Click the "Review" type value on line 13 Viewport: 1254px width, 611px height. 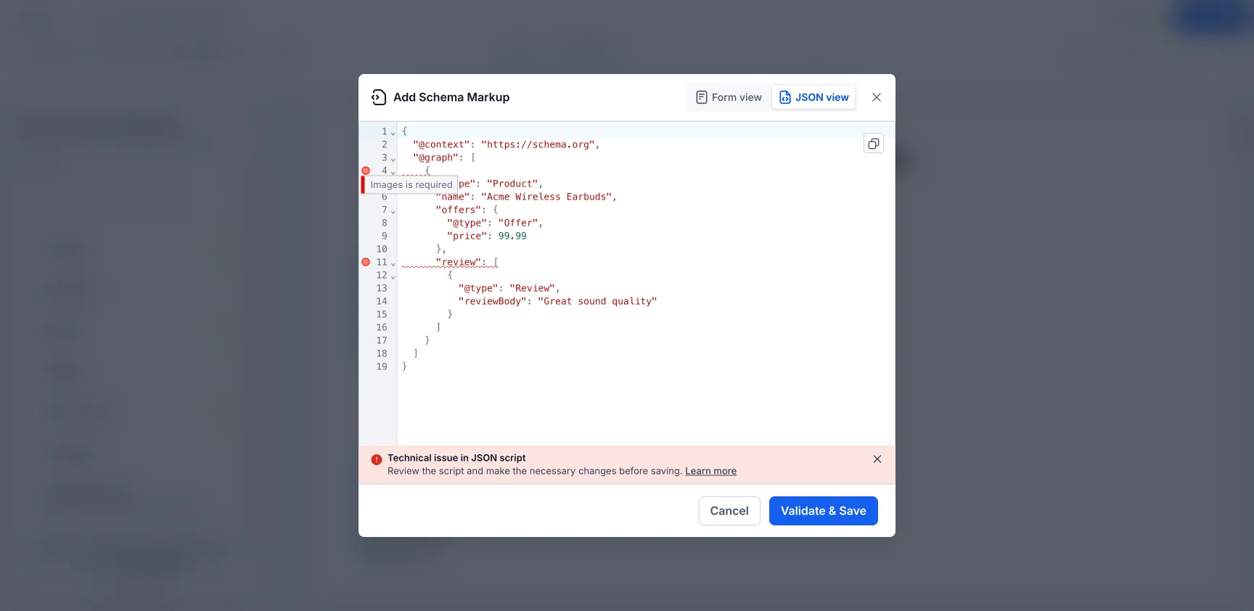[x=532, y=288]
